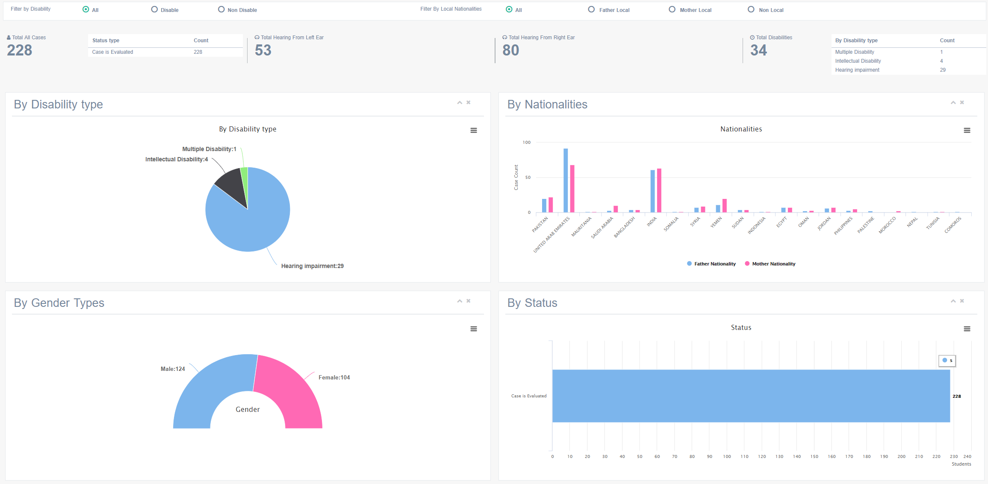The width and height of the screenshot is (988, 484).
Task: Open Status chart hamburger menu icon
Action: (967, 329)
